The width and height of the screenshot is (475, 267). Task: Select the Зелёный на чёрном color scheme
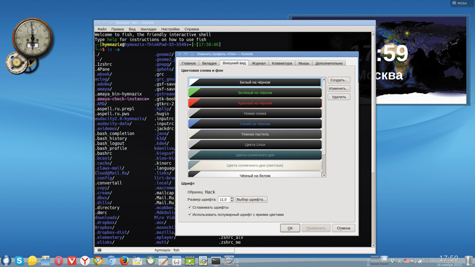point(255,93)
